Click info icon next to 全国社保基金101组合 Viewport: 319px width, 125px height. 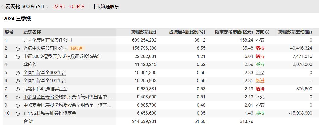[x=18, y=81]
